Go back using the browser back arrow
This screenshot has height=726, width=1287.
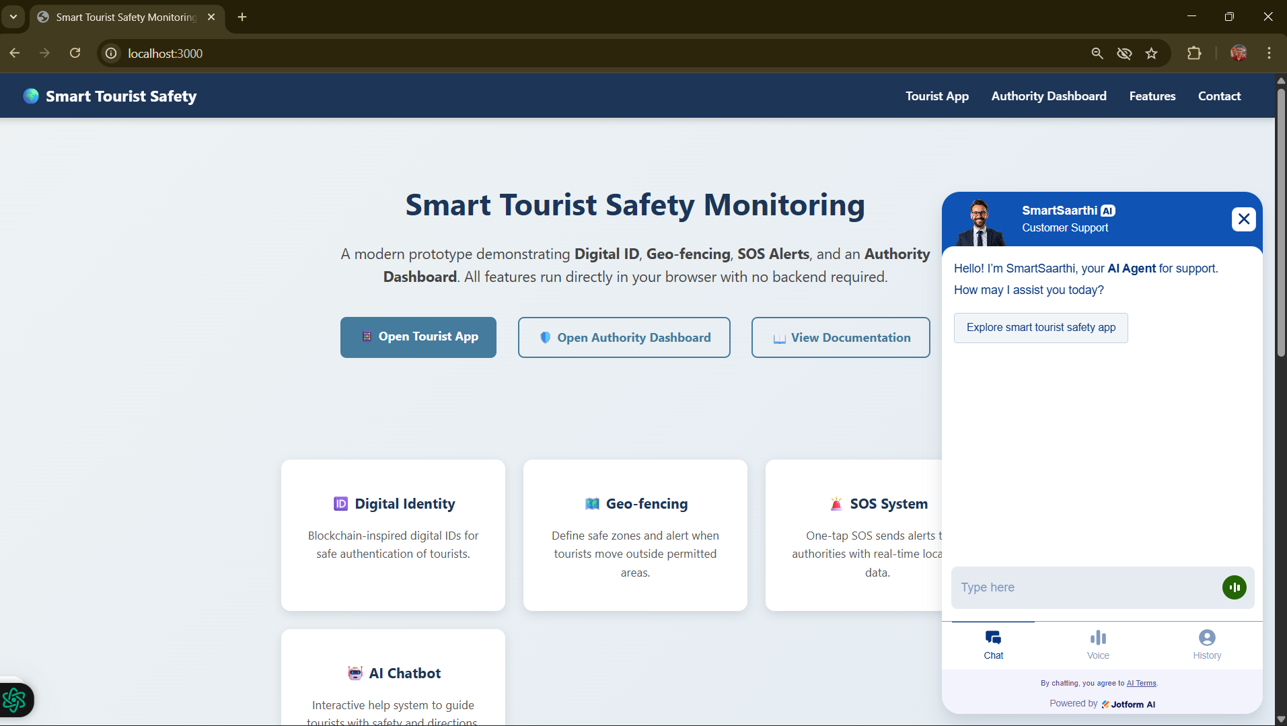[15, 53]
